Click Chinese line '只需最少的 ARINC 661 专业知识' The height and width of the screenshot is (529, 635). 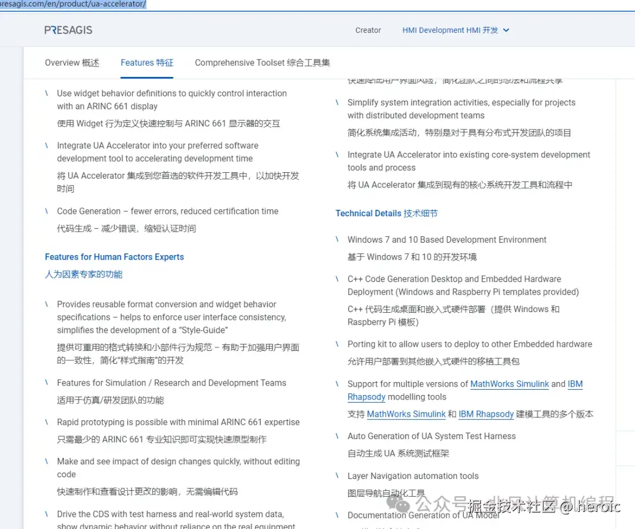point(162,440)
